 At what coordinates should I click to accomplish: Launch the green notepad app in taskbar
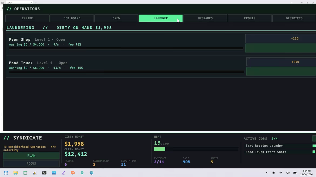pyautogui.click(x=25, y=173)
